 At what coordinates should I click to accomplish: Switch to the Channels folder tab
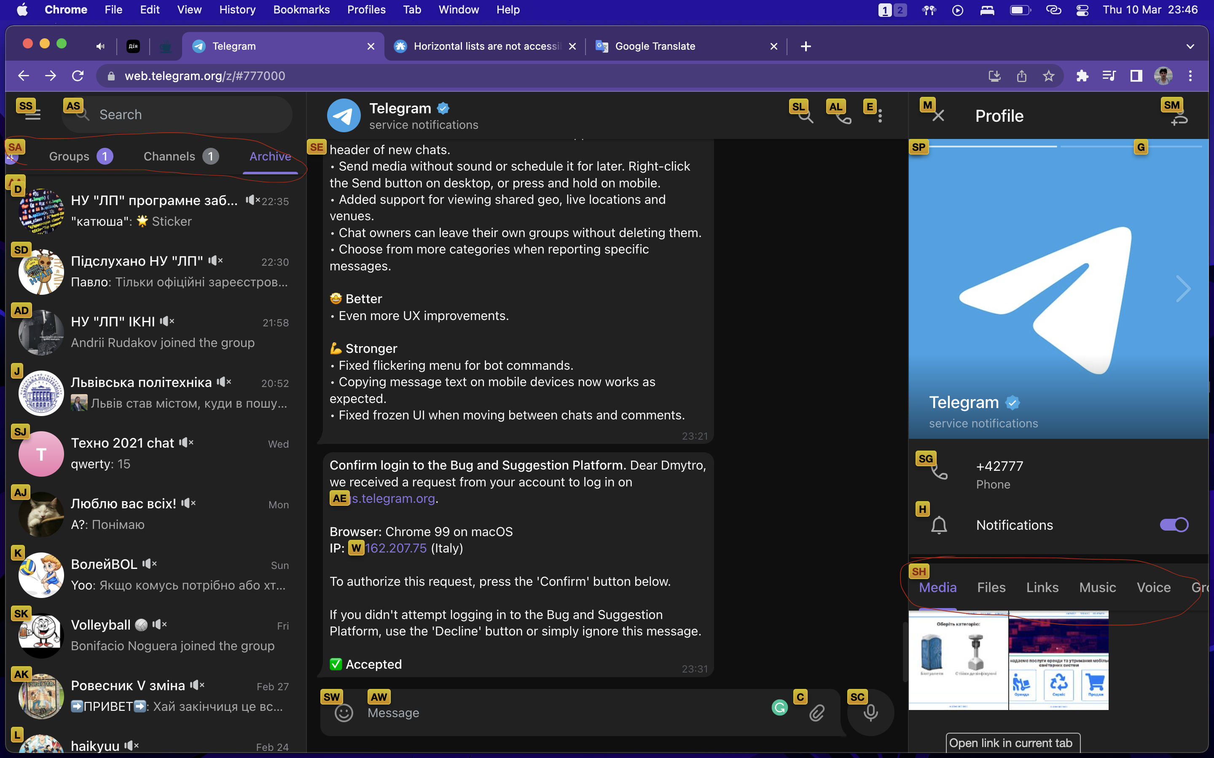tap(181, 156)
